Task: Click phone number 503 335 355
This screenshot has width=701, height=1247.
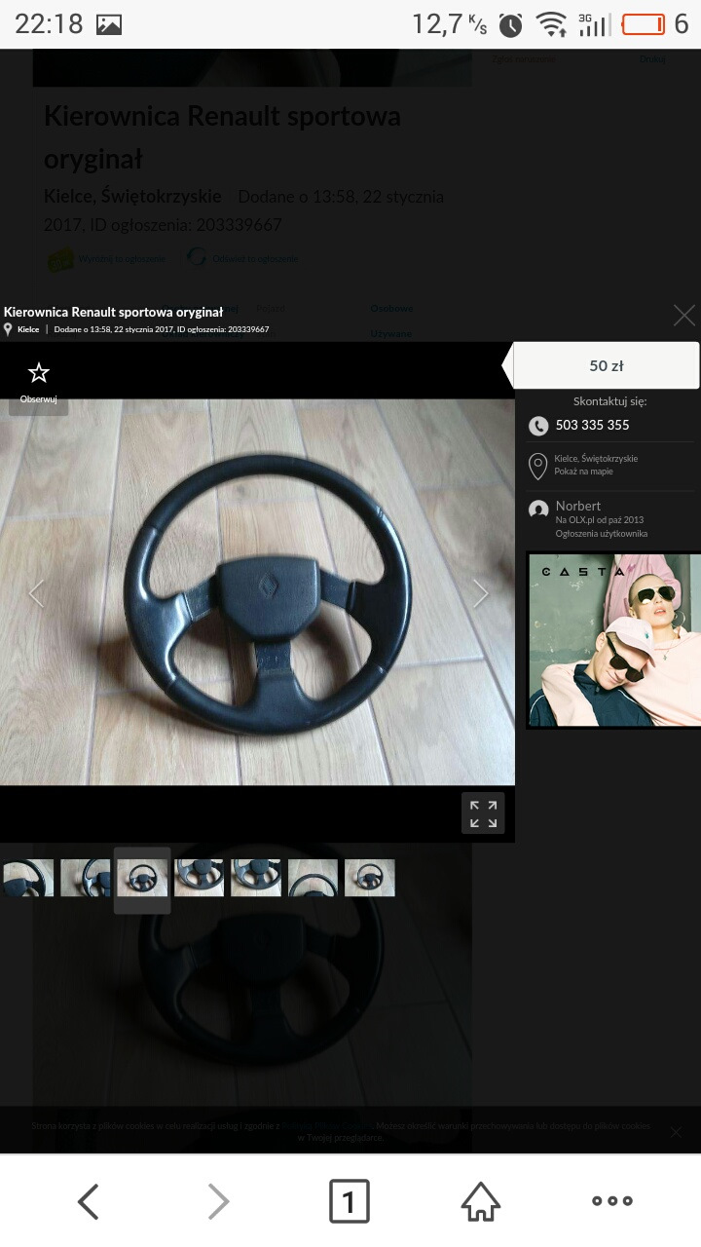Action: click(592, 425)
